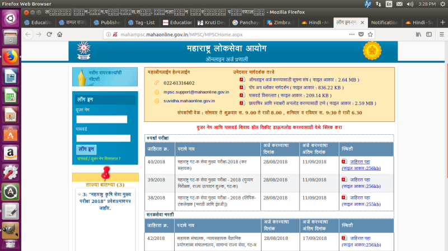
Task: Go to the Firefox home page
Action: click(x=59, y=35)
